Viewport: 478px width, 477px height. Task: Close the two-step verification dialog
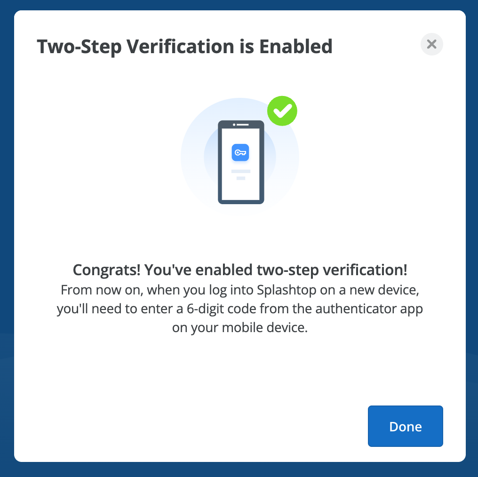pyautogui.click(x=431, y=44)
